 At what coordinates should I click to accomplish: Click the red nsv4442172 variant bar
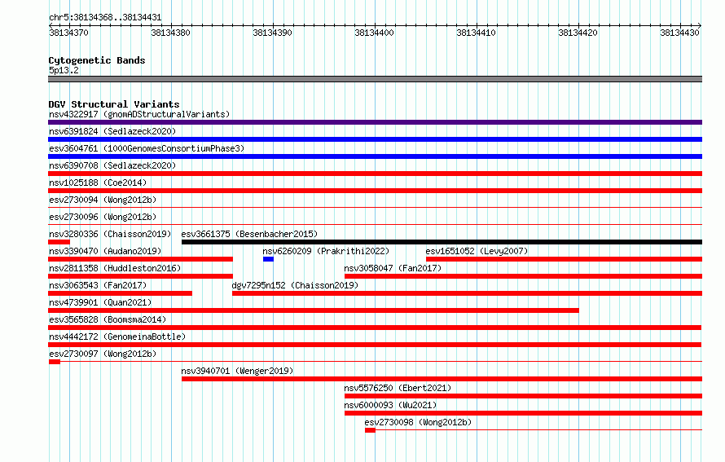[375, 345]
